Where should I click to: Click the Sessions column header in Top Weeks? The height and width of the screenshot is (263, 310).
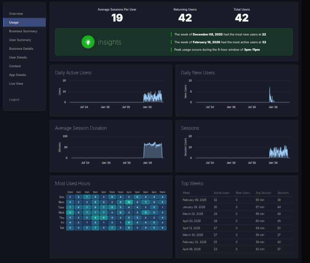(283, 193)
